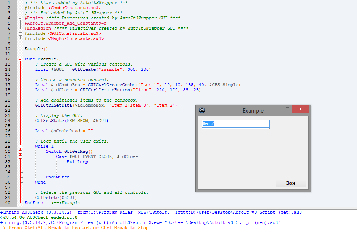Click the Item 2 combobox field
The height and width of the screenshot is (236, 357).
pos(236,123)
